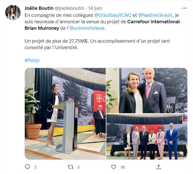Like the tweet with heart icon
The width and height of the screenshot is (193, 174).
pyautogui.click(x=114, y=167)
